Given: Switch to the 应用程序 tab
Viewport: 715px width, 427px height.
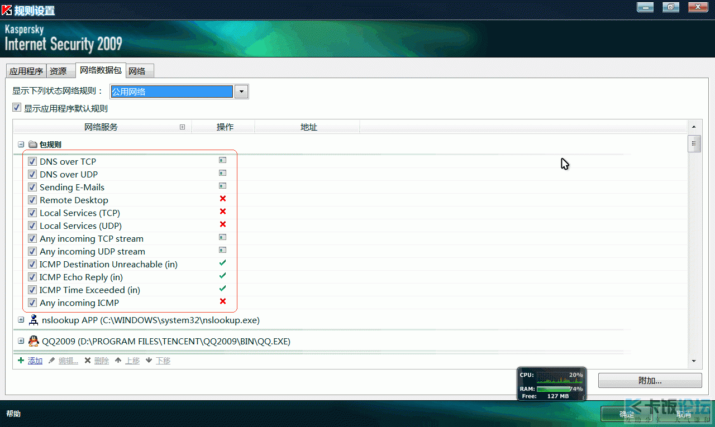Looking at the screenshot, I should click(x=26, y=71).
